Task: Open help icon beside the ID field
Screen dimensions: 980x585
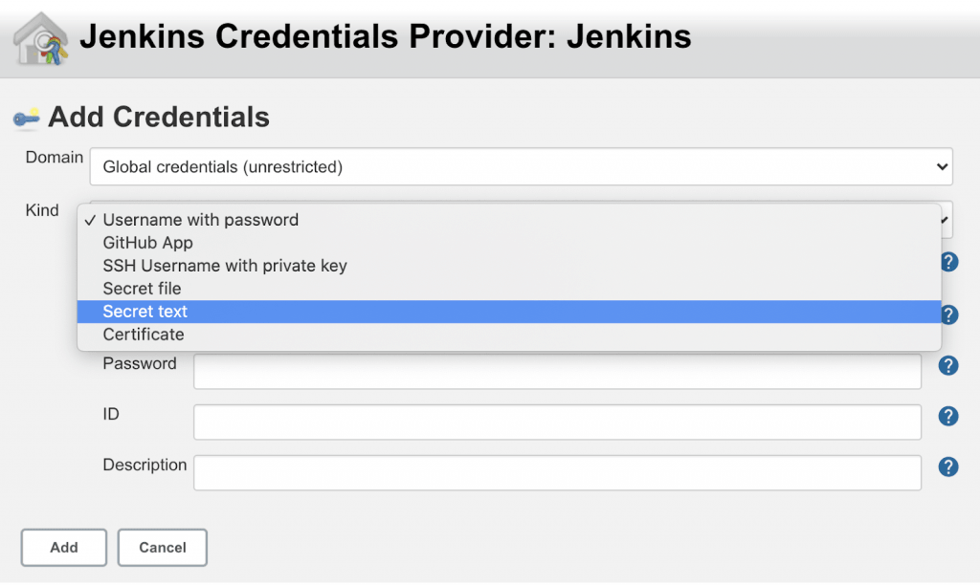Action: tap(948, 416)
